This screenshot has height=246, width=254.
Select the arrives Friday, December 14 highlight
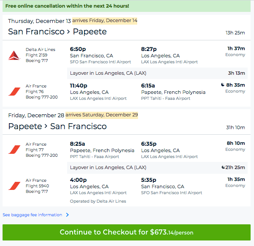[104, 20]
